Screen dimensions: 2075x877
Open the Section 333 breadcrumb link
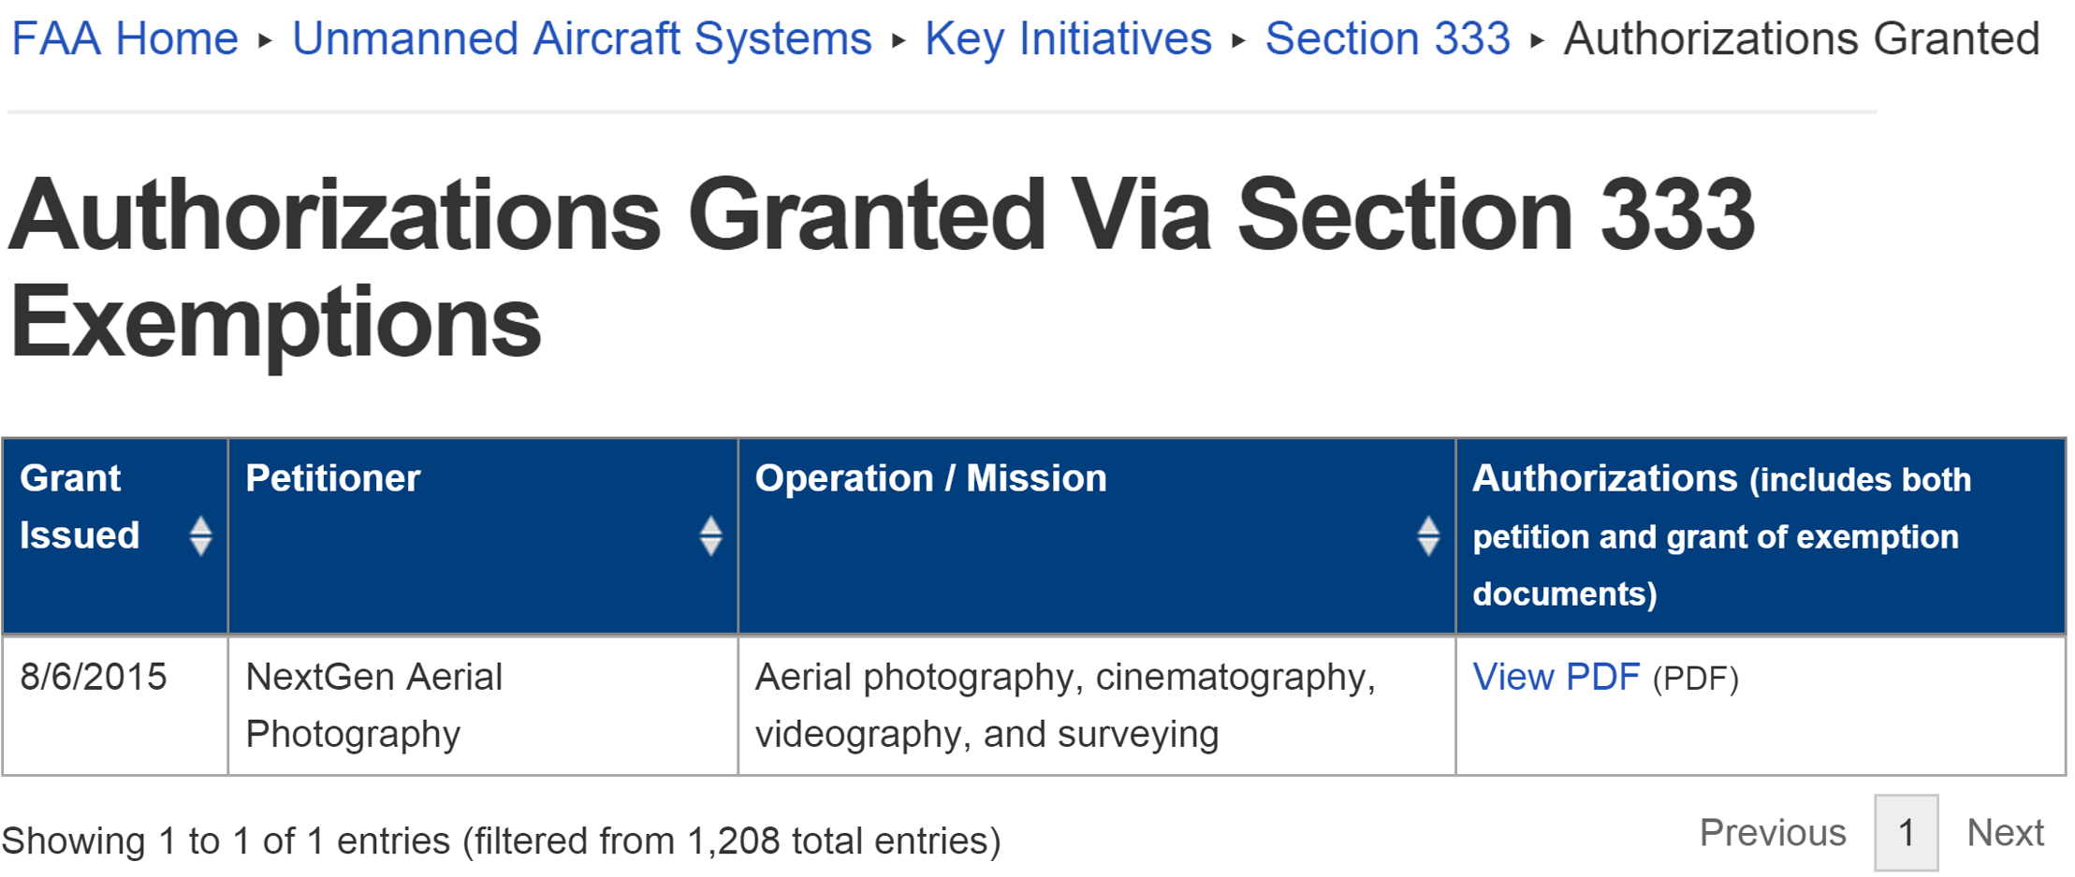[1387, 39]
